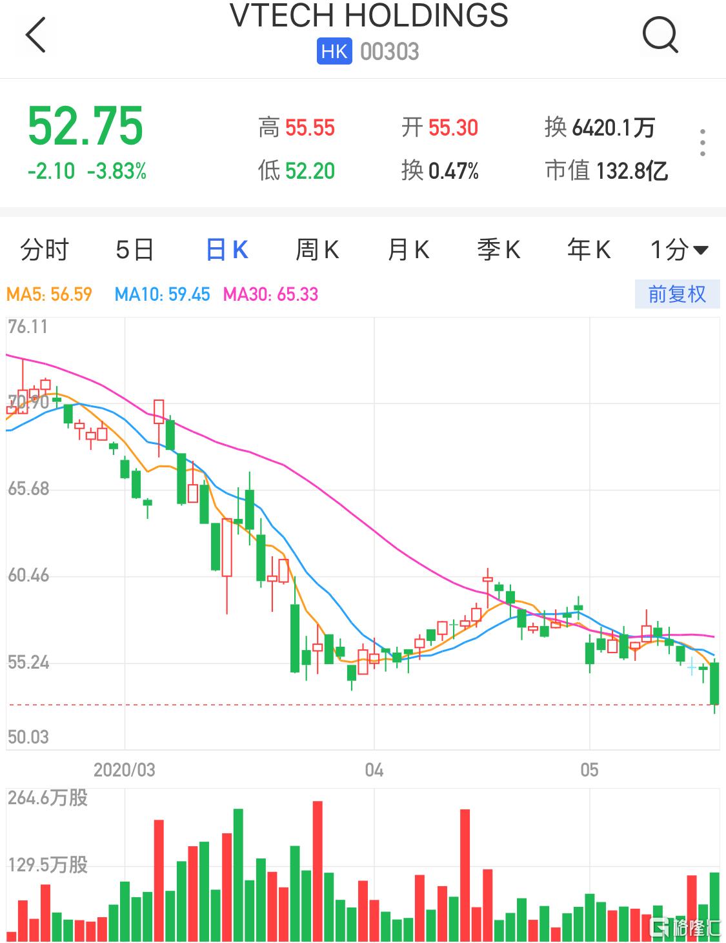The height and width of the screenshot is (943, 726).
Task: Open the 季K quarterly chart
Action: click(498, 250)
